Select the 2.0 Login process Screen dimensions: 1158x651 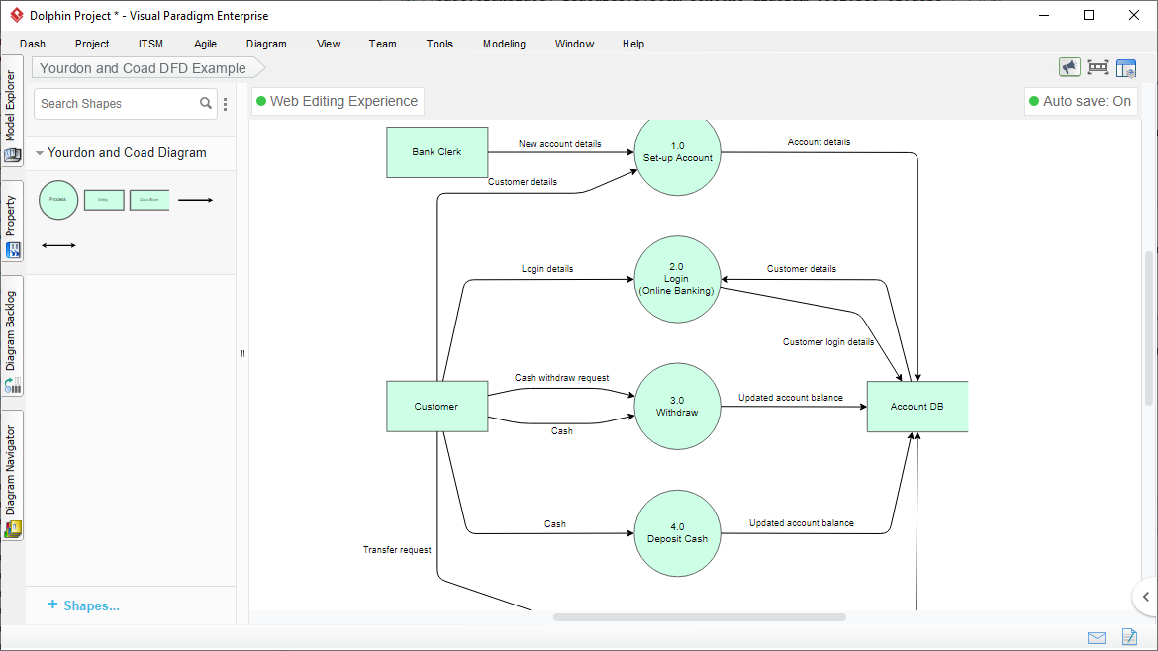point(677,279)
